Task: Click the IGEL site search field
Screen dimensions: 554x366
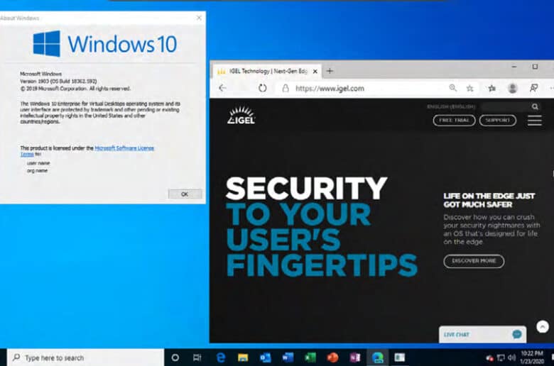Action: pyautogui.click(x=506, y=106)
